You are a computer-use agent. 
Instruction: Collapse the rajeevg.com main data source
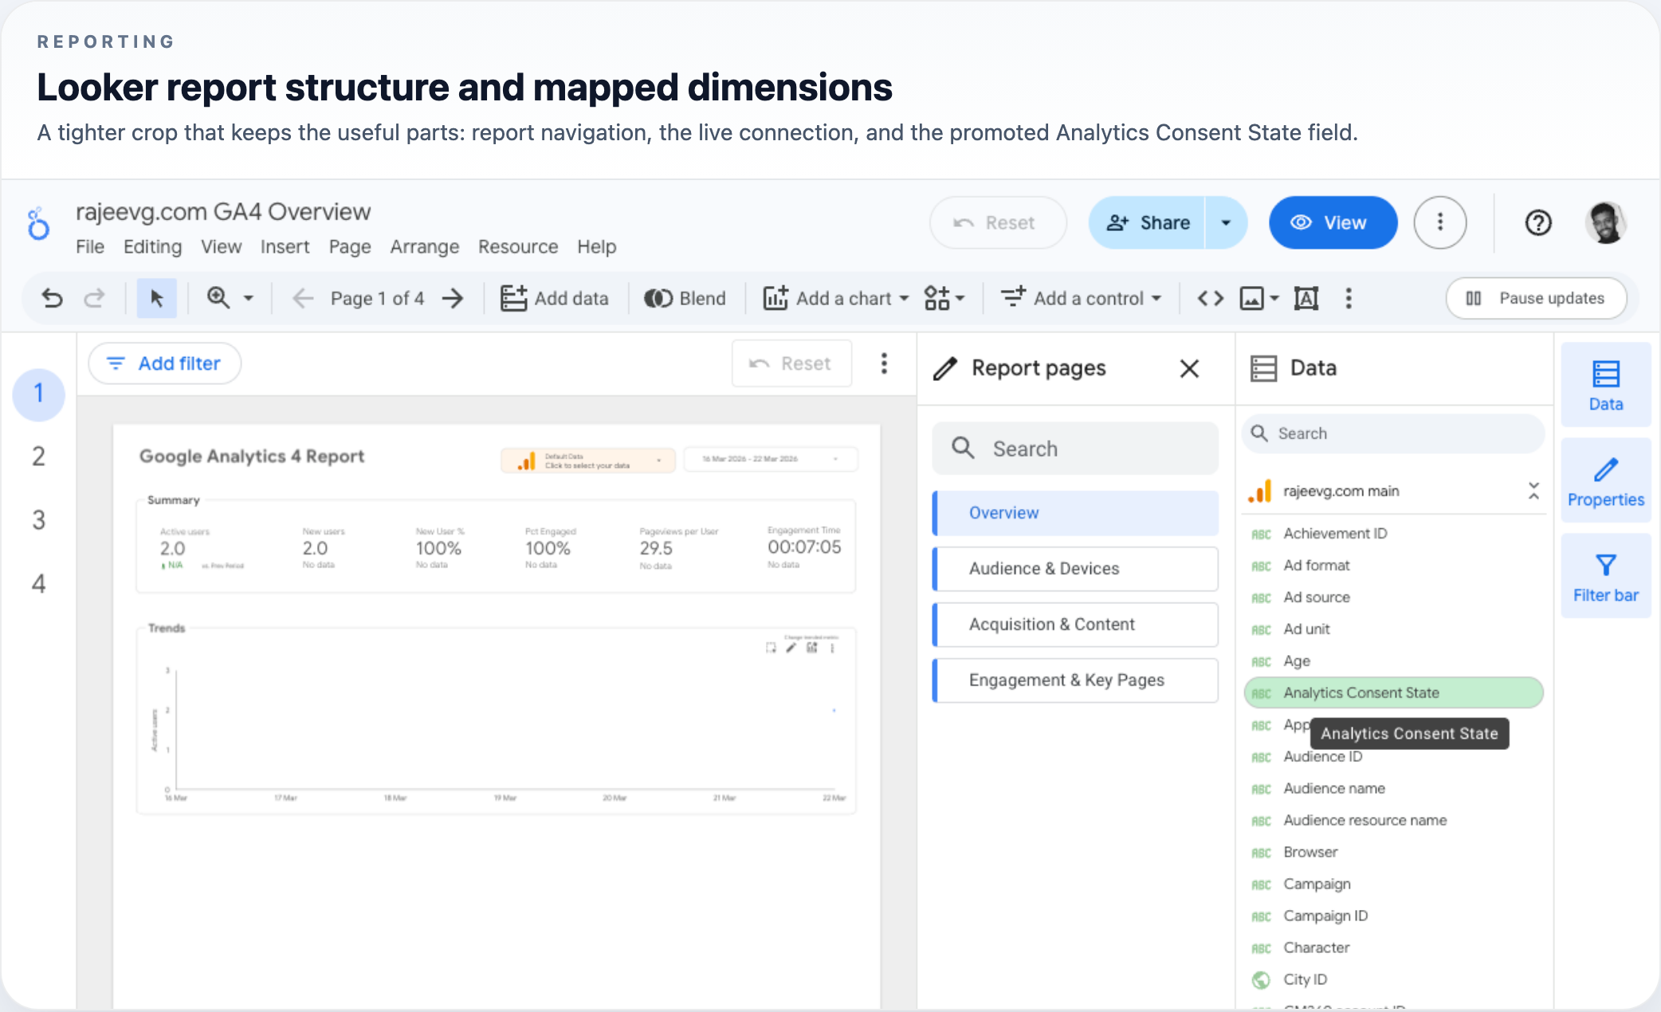[1533, 491]
